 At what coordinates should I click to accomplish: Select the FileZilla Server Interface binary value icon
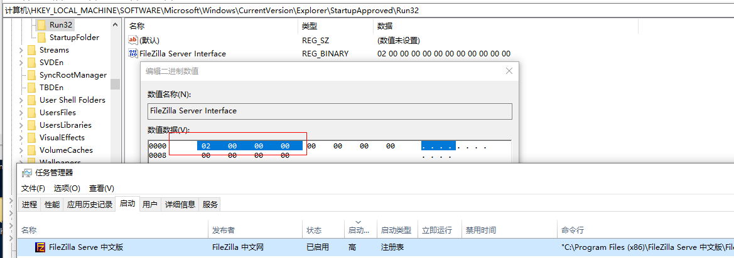point(133,54)
